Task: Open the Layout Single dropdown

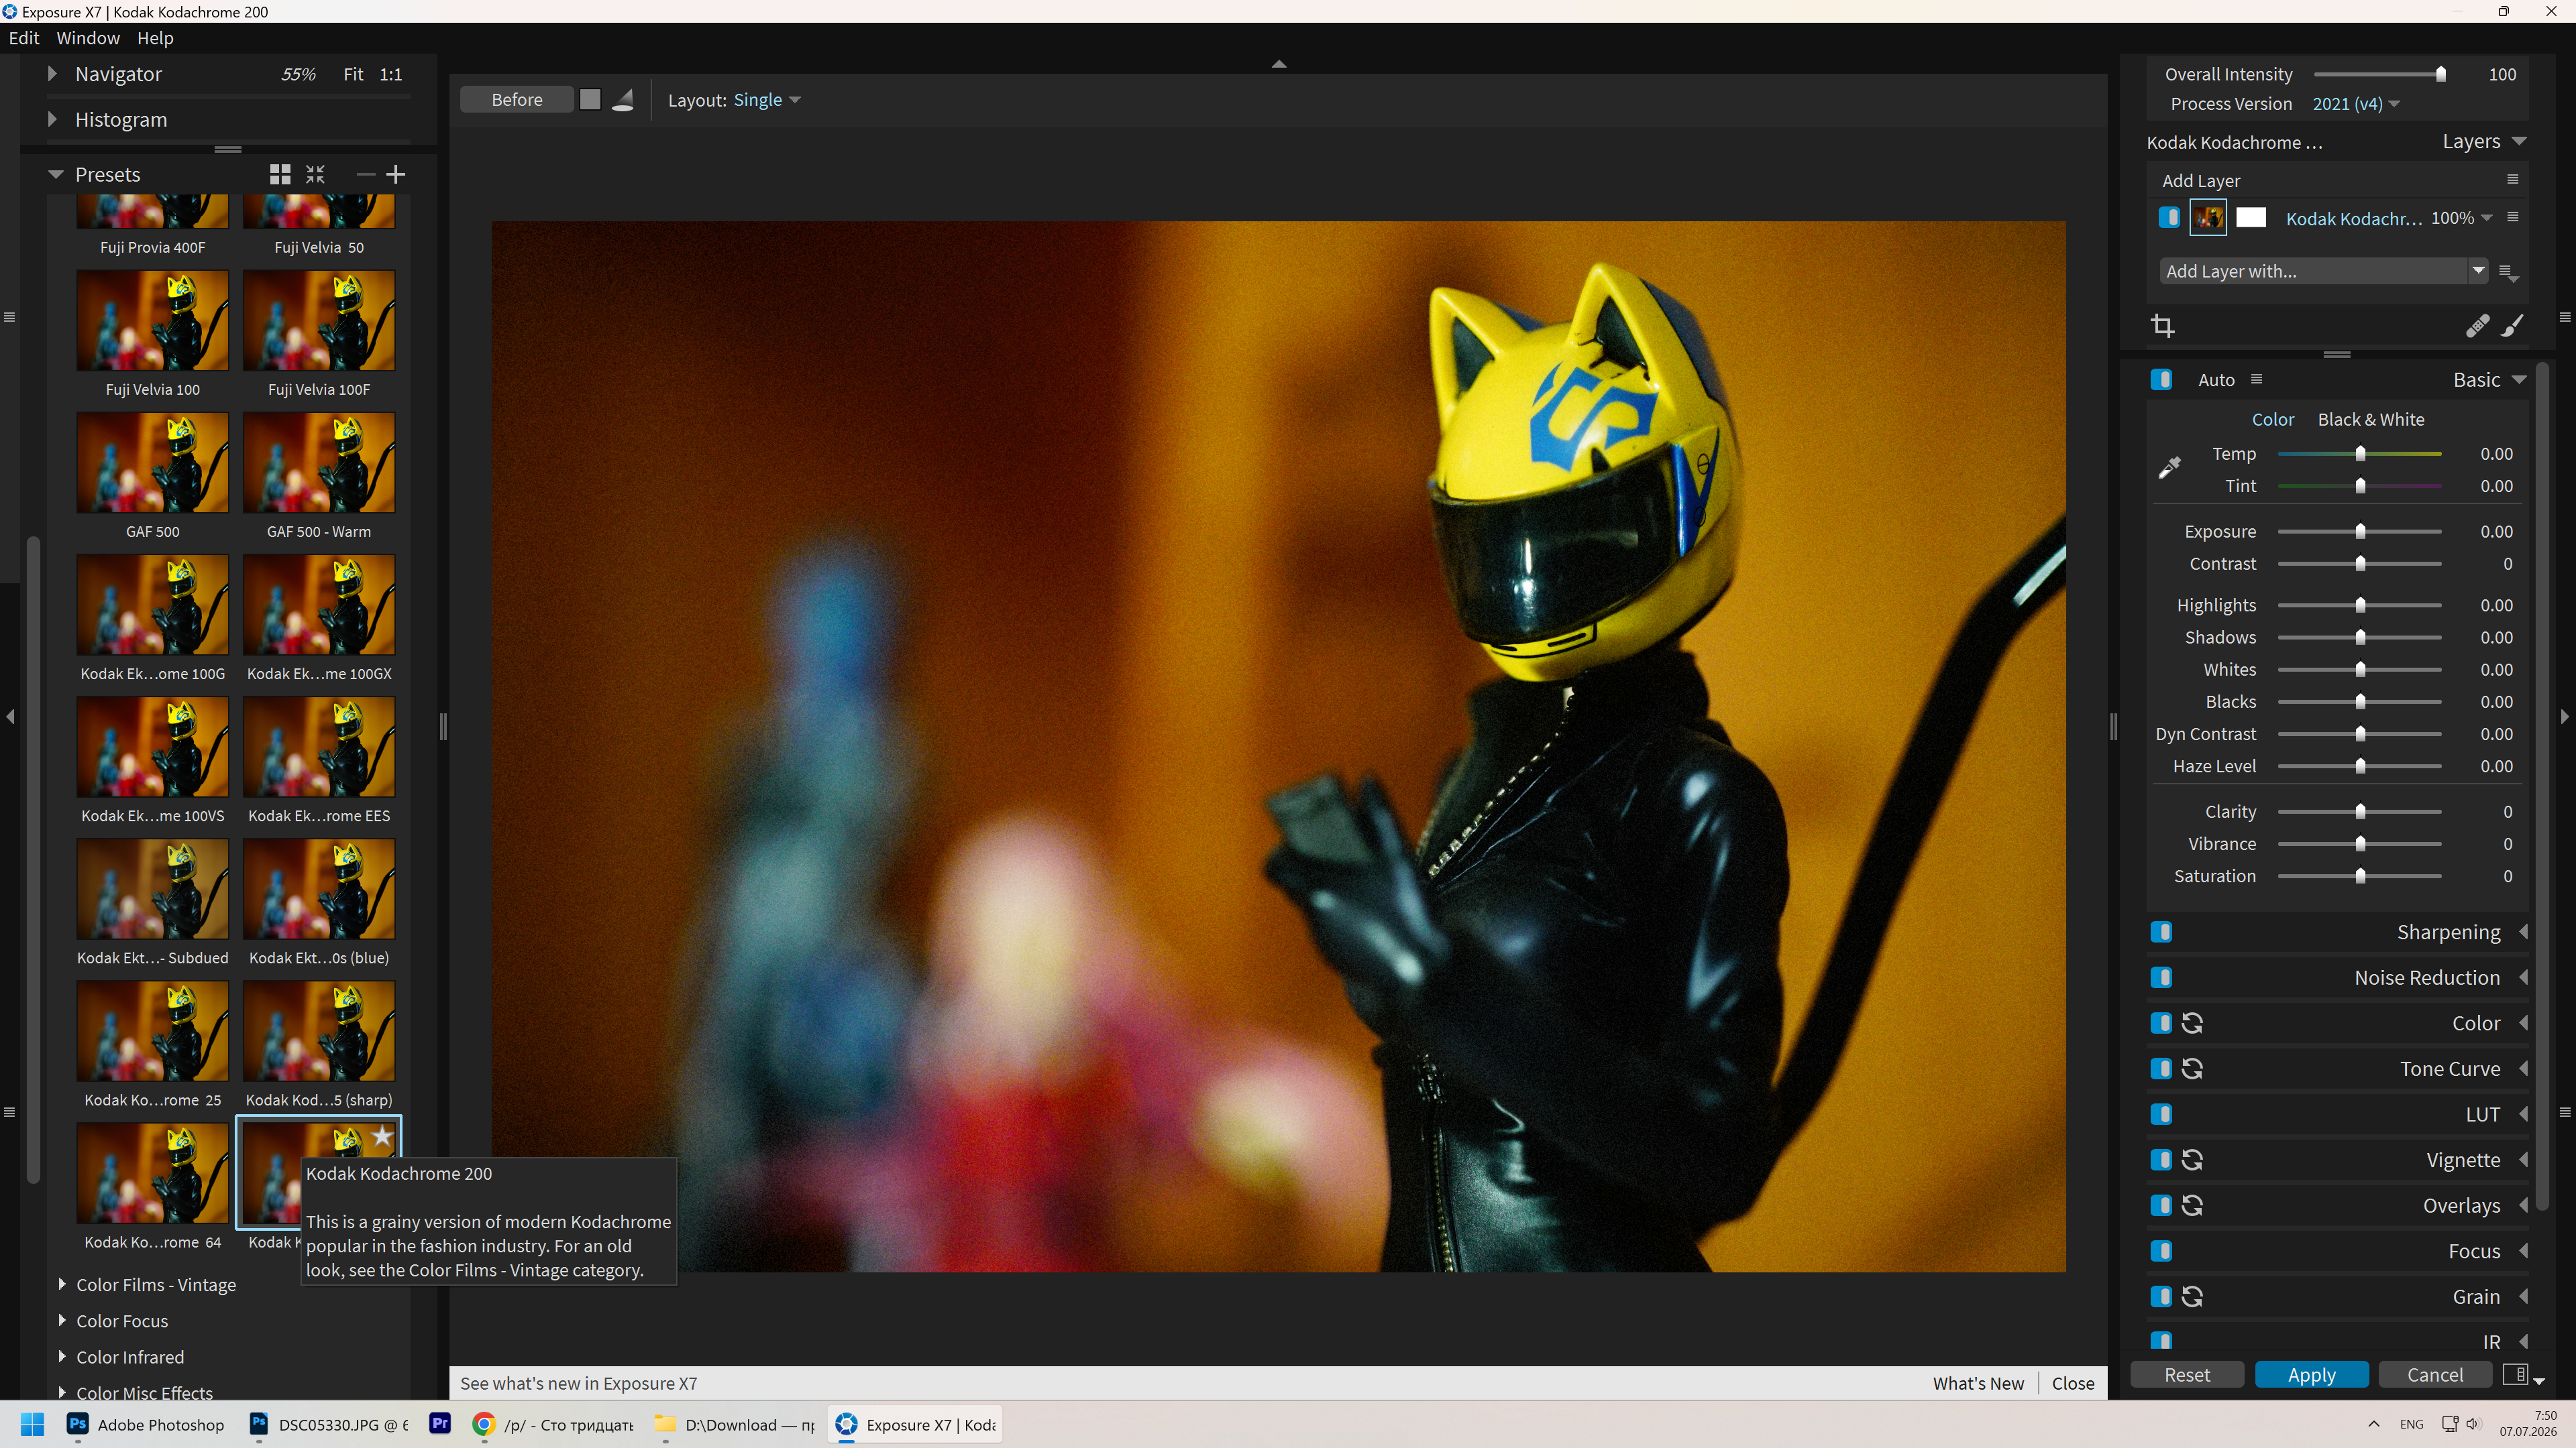Action: (x=767, y=100)
